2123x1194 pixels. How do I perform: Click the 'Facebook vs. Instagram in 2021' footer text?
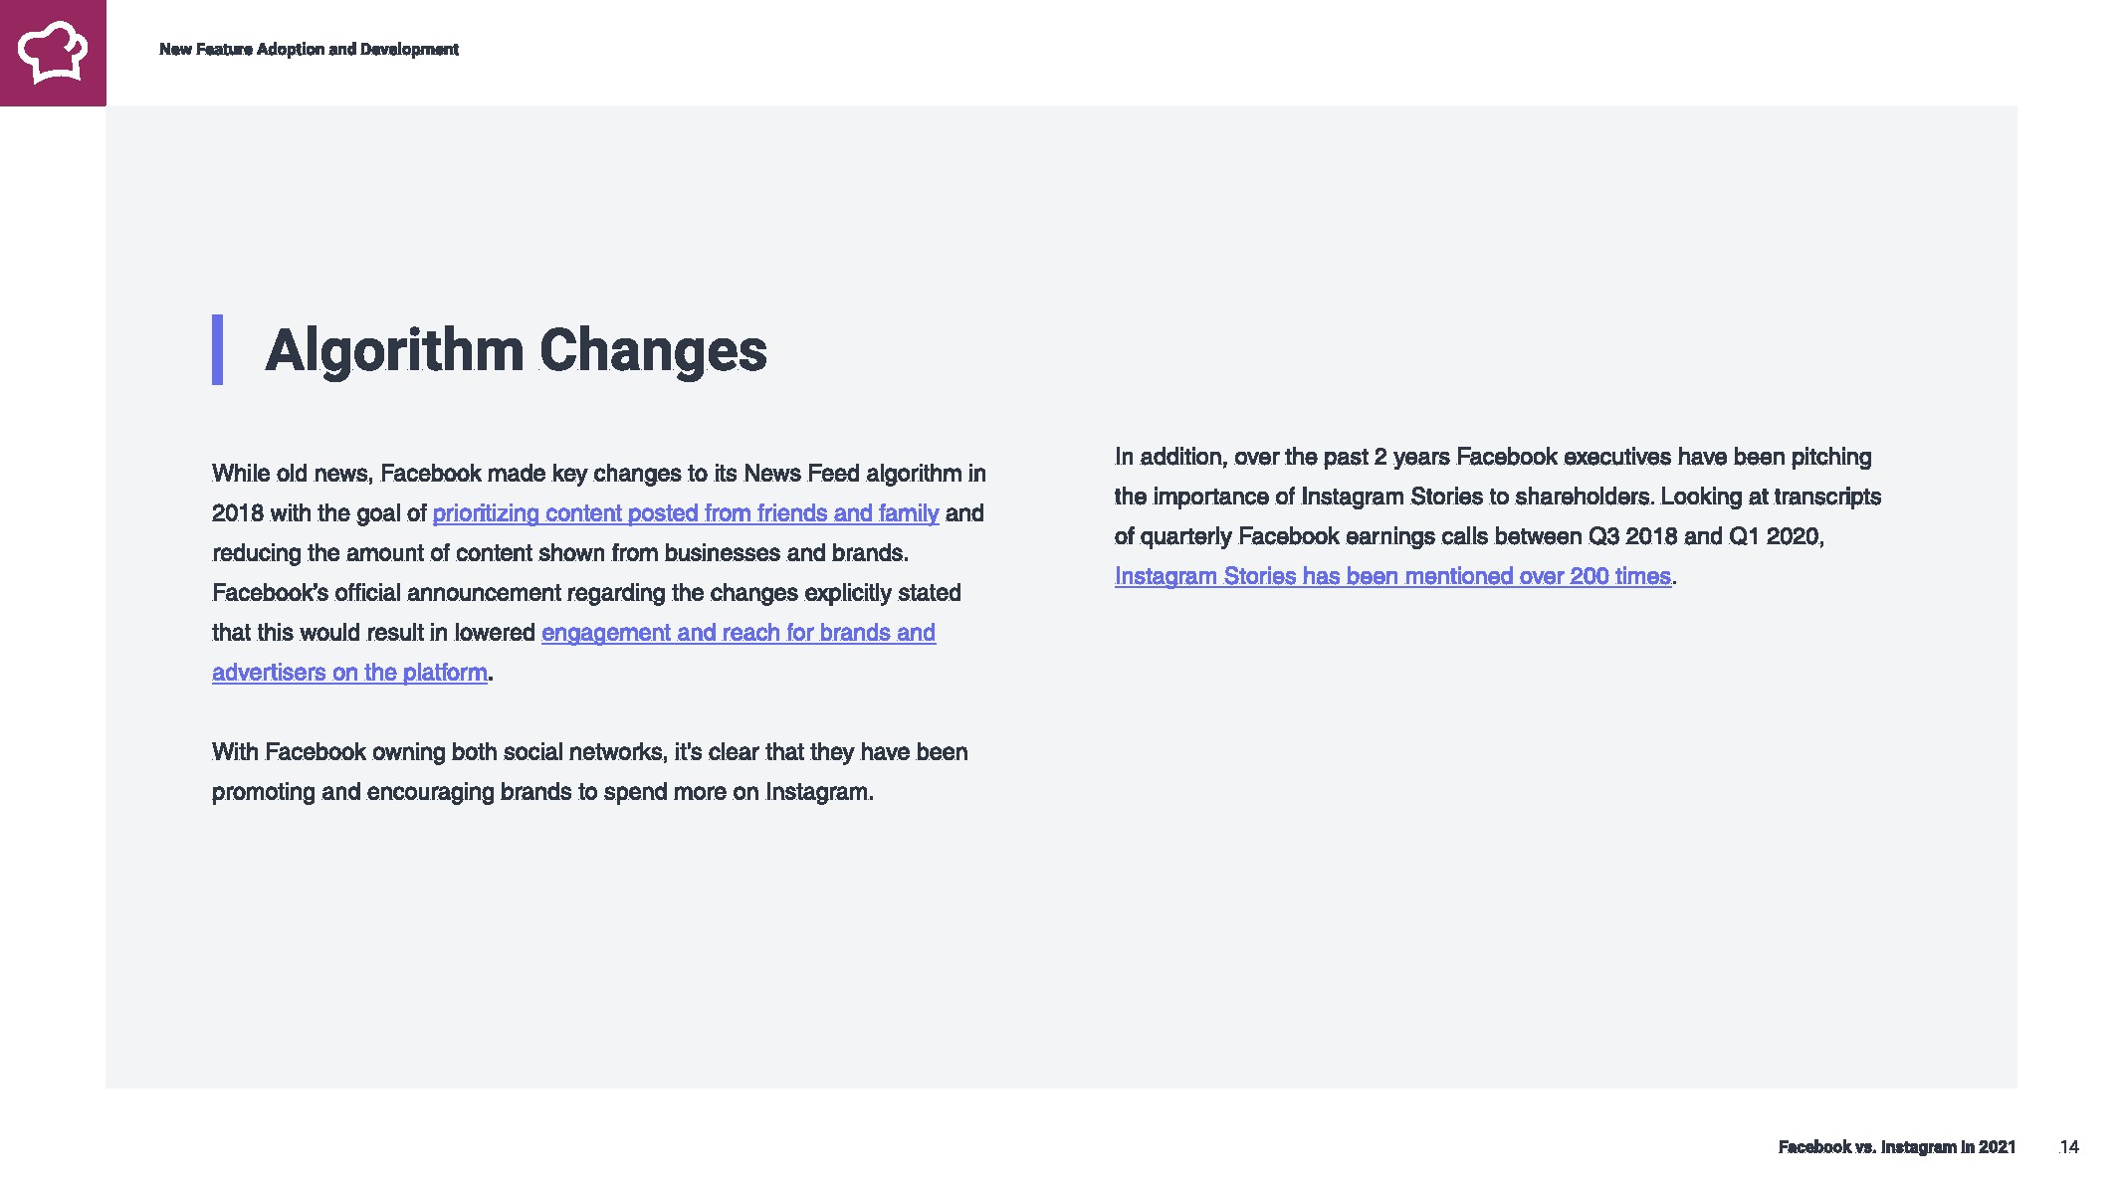click(1897, 1147)
